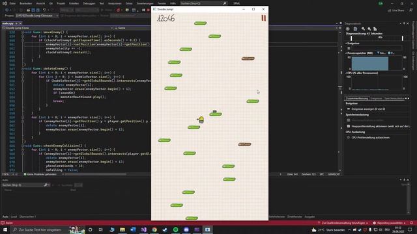Screen dimensions: 417x234
Task: Open the Hilfe menu
Action: tap(173, 3)
